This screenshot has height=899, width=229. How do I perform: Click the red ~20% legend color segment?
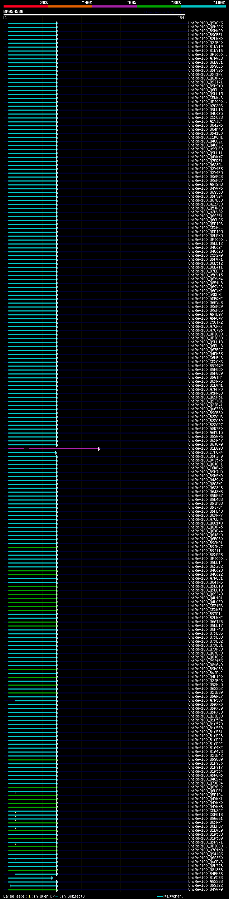point(25,6)
